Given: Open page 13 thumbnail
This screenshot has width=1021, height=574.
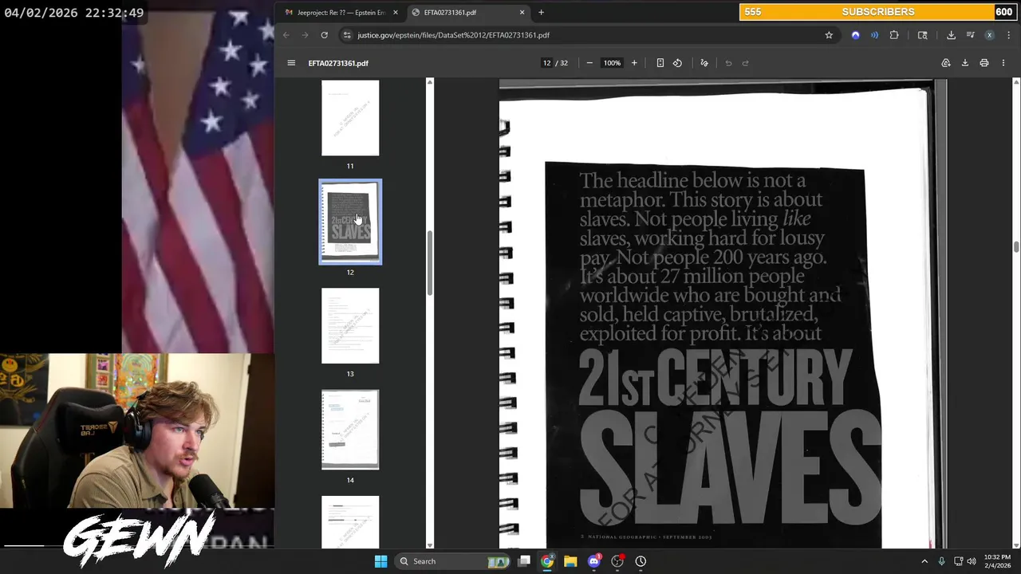Looking at the screenshot, I should tap(350, 326).
